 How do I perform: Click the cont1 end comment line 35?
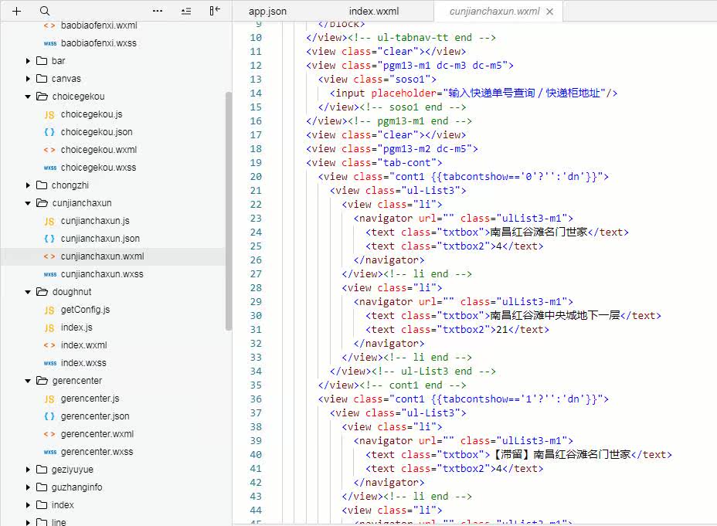(413, 385)
